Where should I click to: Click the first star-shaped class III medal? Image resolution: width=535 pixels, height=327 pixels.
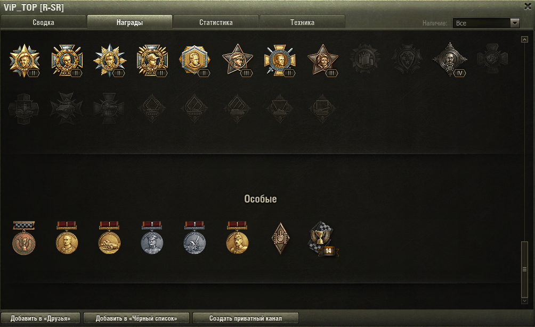238,61
